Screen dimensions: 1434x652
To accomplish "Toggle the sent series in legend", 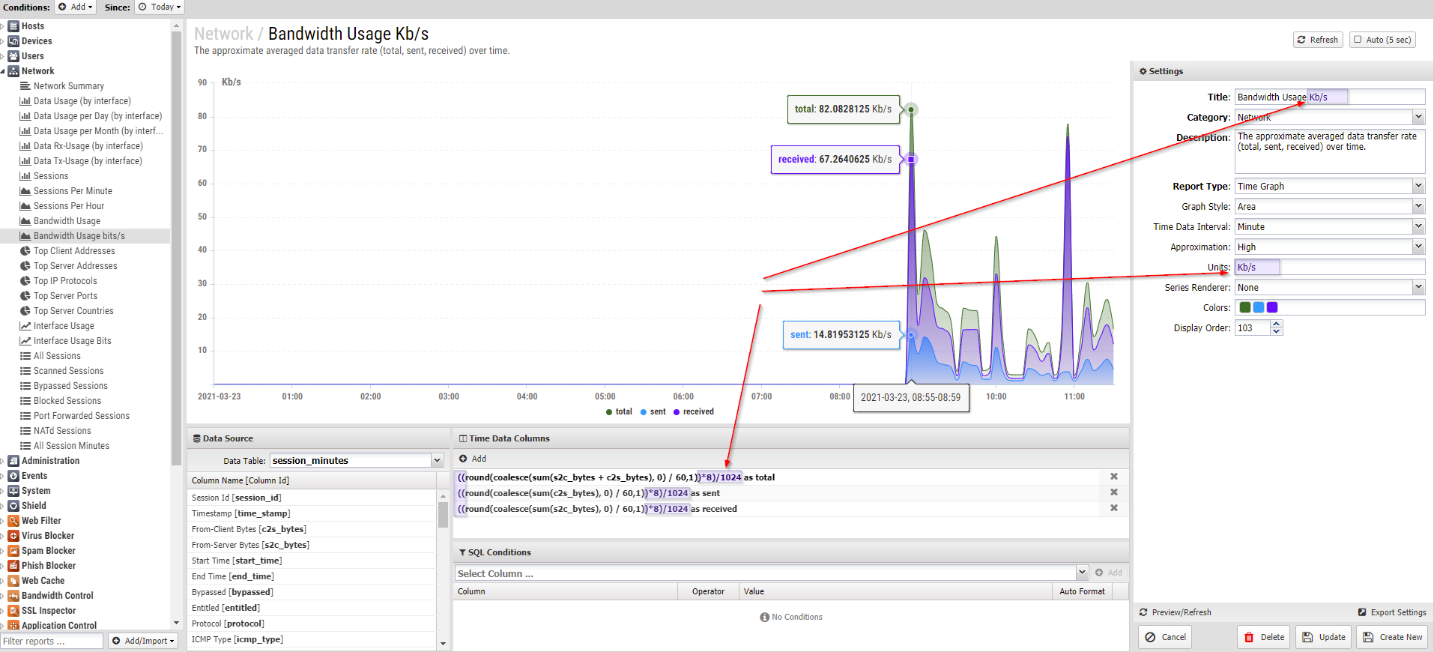I will [653, 411].
